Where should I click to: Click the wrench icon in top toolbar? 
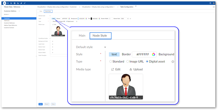point(25,3)
